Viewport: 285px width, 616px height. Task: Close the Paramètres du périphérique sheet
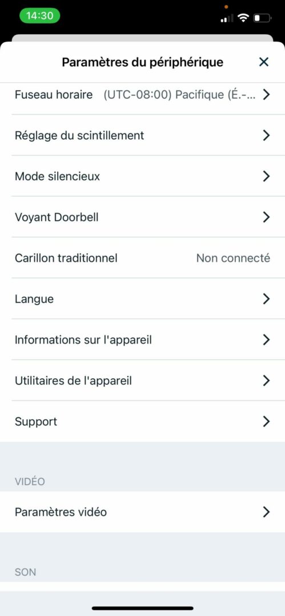263,62
